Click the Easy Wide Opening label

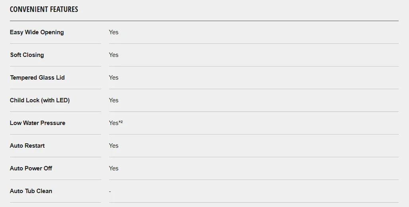coord(37,32)
